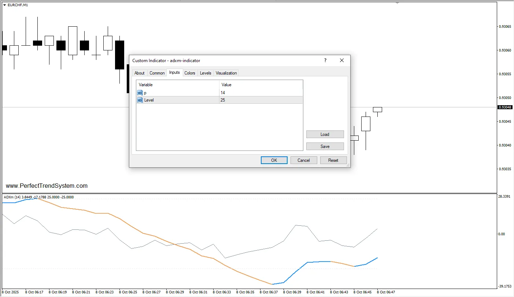Go to the Levels tab
Image resolution: width=514 pixels, height=297 pixels.
[206, 73]
